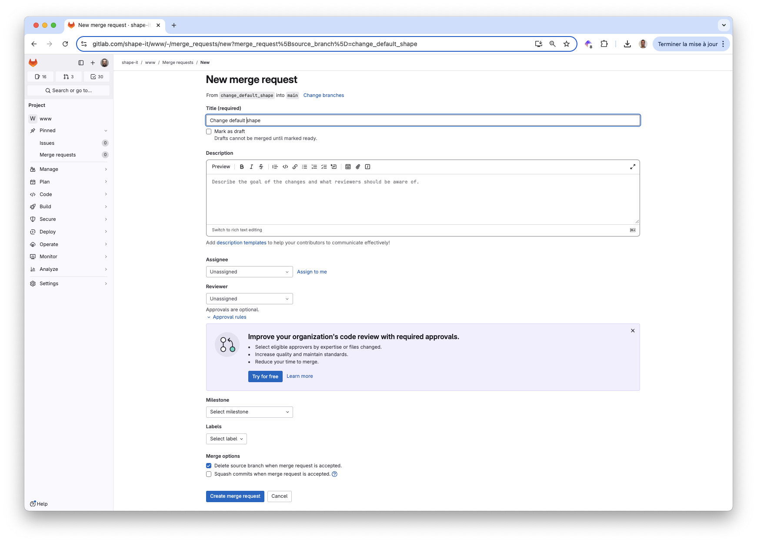Apply strikethrough formatting in description editor
The image size is (757, 543).
pos(261,167)
